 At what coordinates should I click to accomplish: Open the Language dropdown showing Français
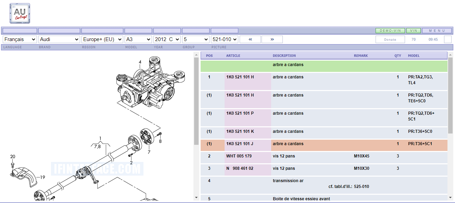tap(20, 39)
